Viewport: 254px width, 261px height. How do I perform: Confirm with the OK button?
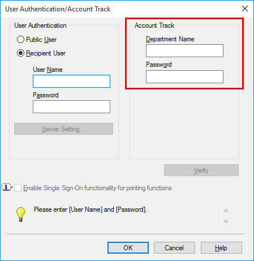tap(128, 247)
